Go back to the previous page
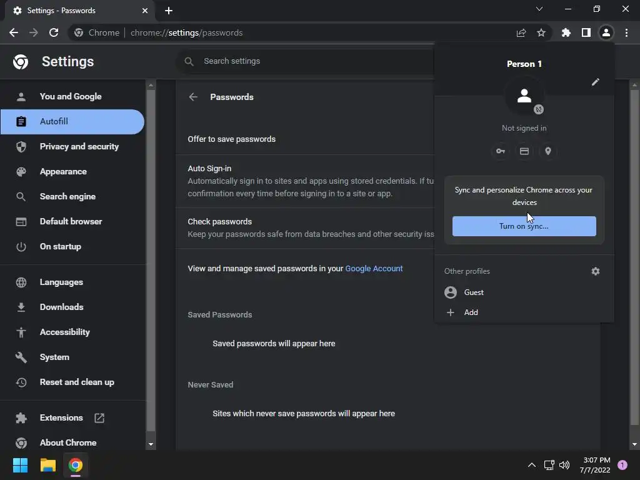 tap(14, 32)
